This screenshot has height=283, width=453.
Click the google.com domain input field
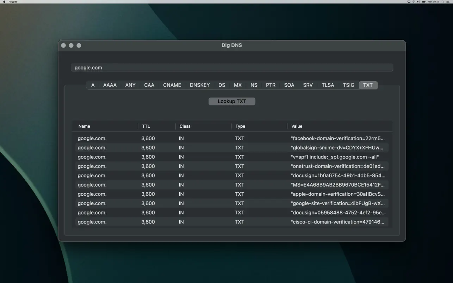coord(231,67)
